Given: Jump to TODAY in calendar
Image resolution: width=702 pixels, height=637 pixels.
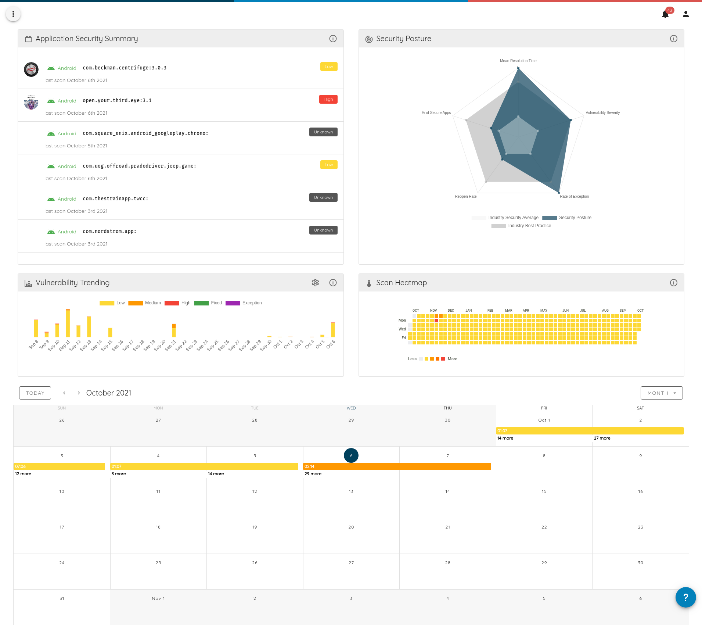Looking at the screenshot, I should pos(35,393).
